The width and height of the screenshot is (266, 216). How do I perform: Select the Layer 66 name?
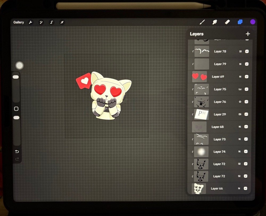coord(217,189)
